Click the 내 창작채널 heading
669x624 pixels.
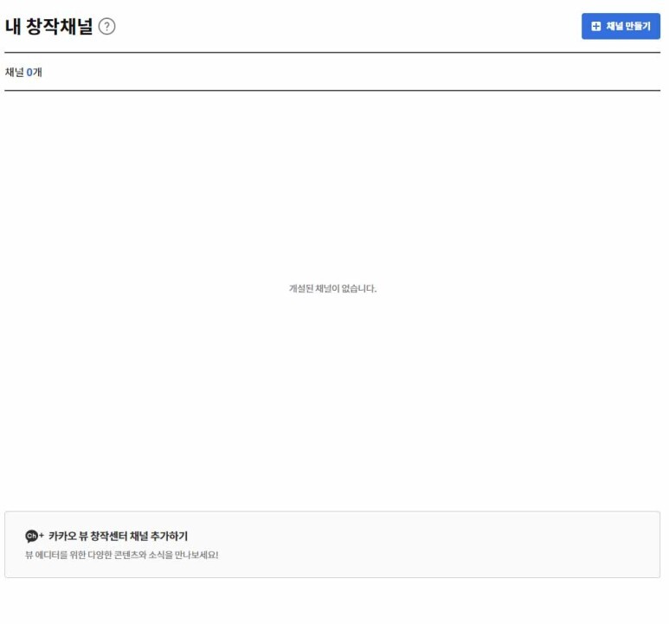(48, 26)
